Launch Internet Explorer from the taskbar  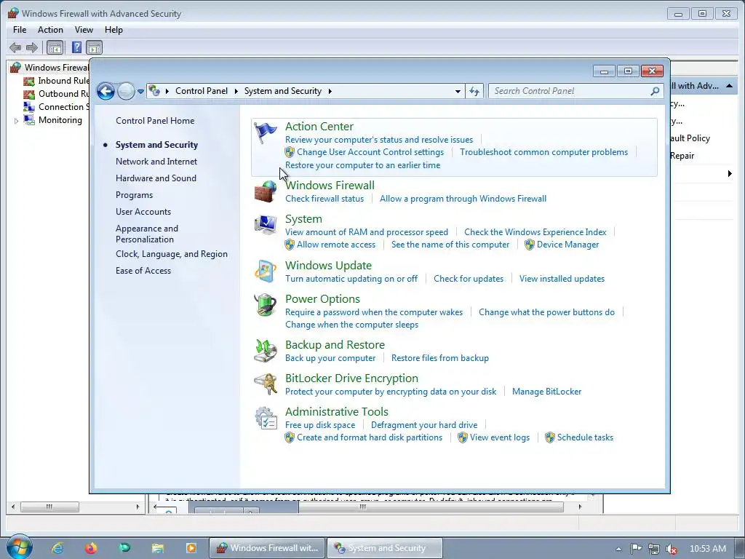57,548
